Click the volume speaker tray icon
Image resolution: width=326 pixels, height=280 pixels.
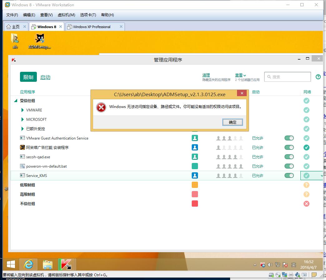tap(270, 265)
